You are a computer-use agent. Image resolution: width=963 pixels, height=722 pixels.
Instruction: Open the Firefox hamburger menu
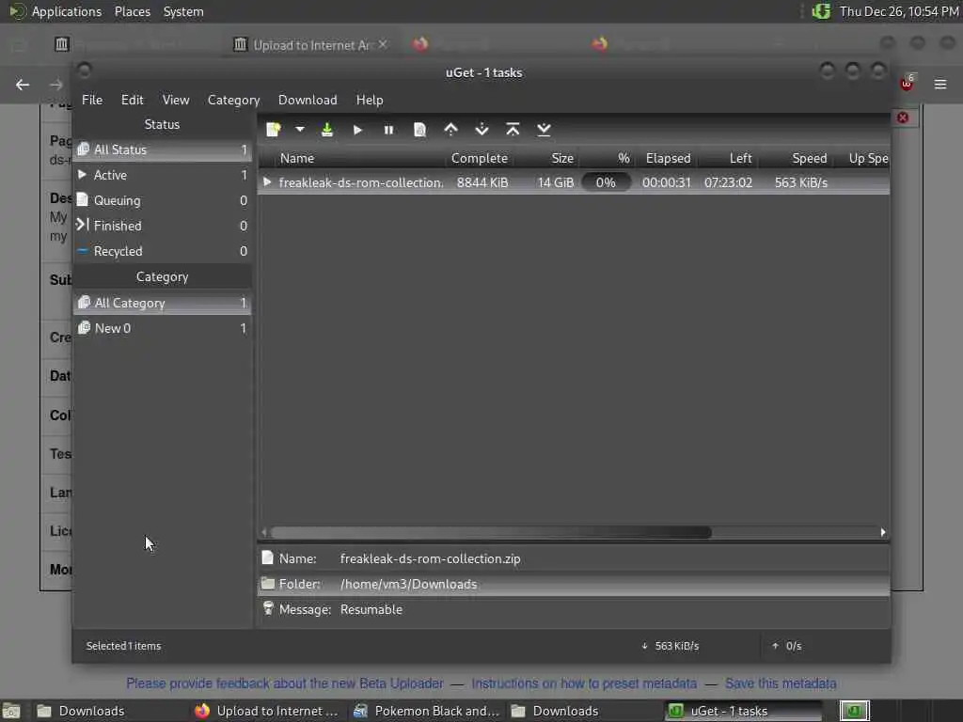point(940,84)
